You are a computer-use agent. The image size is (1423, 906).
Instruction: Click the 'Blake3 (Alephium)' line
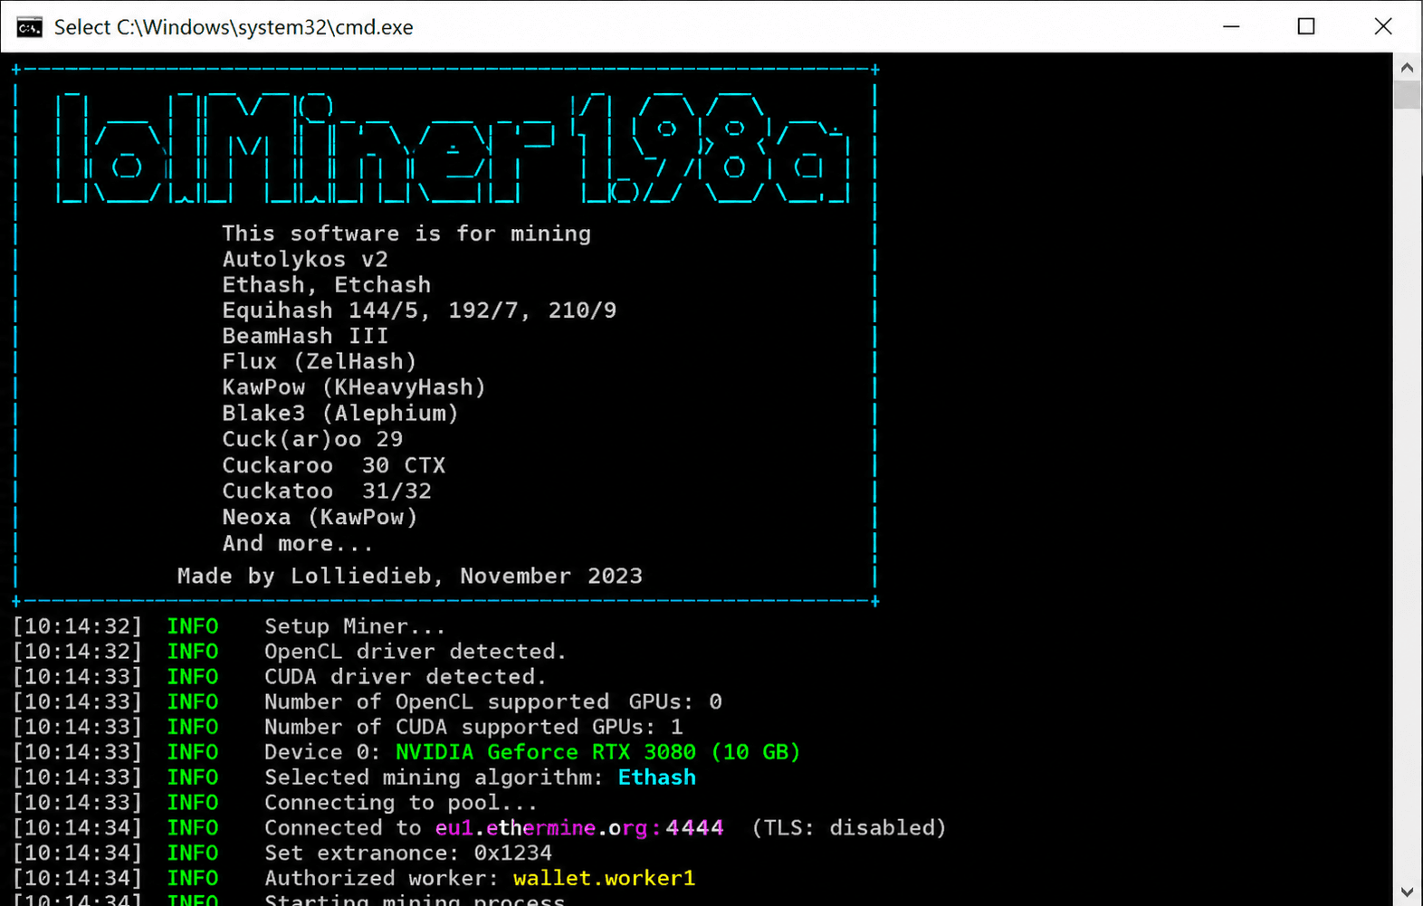(340, 414)
